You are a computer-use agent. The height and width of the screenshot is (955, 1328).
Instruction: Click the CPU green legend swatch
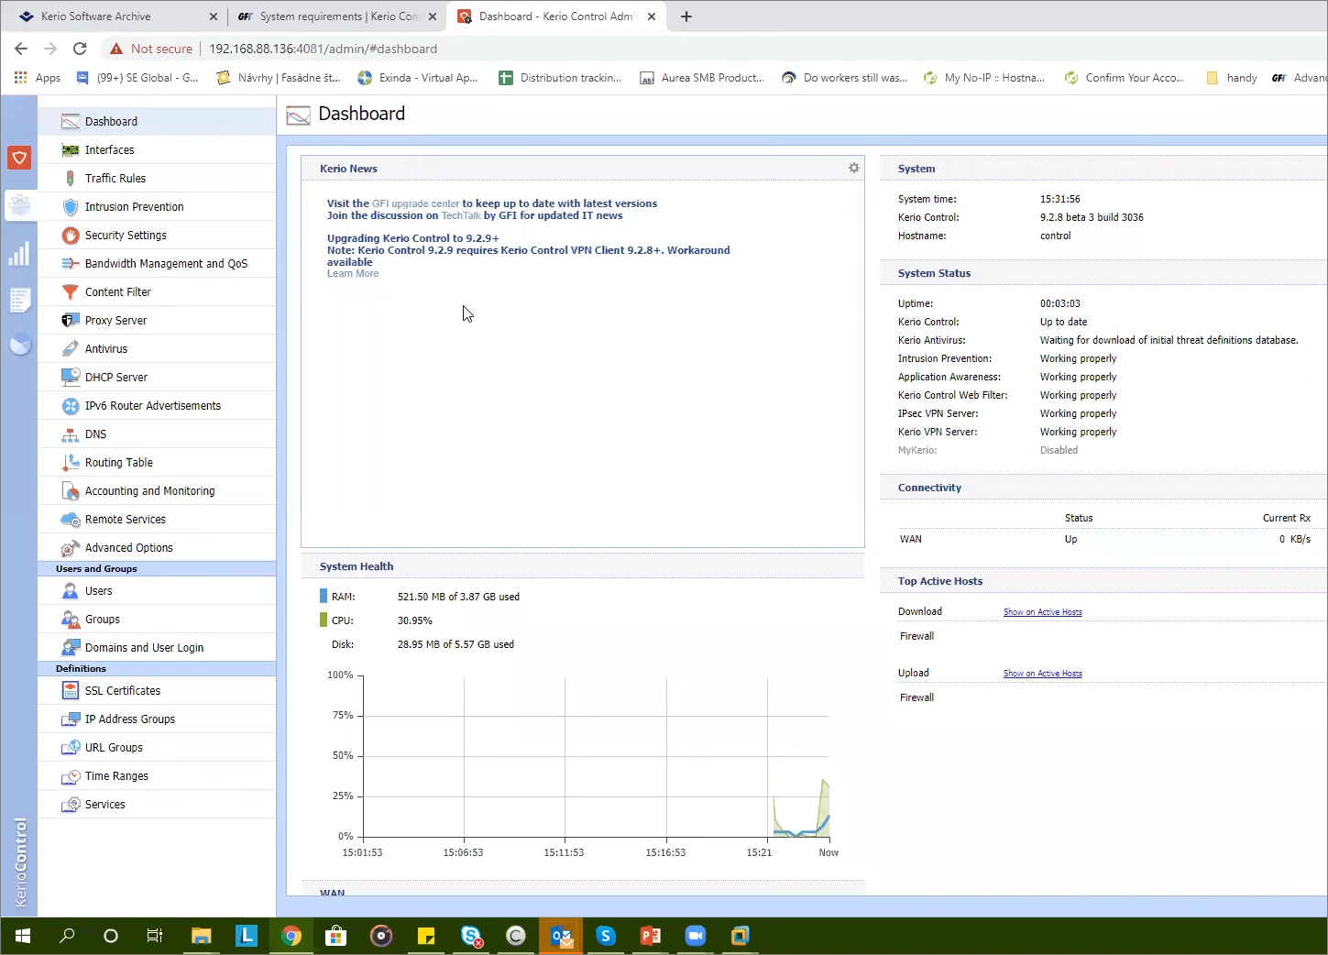[324, 620]
